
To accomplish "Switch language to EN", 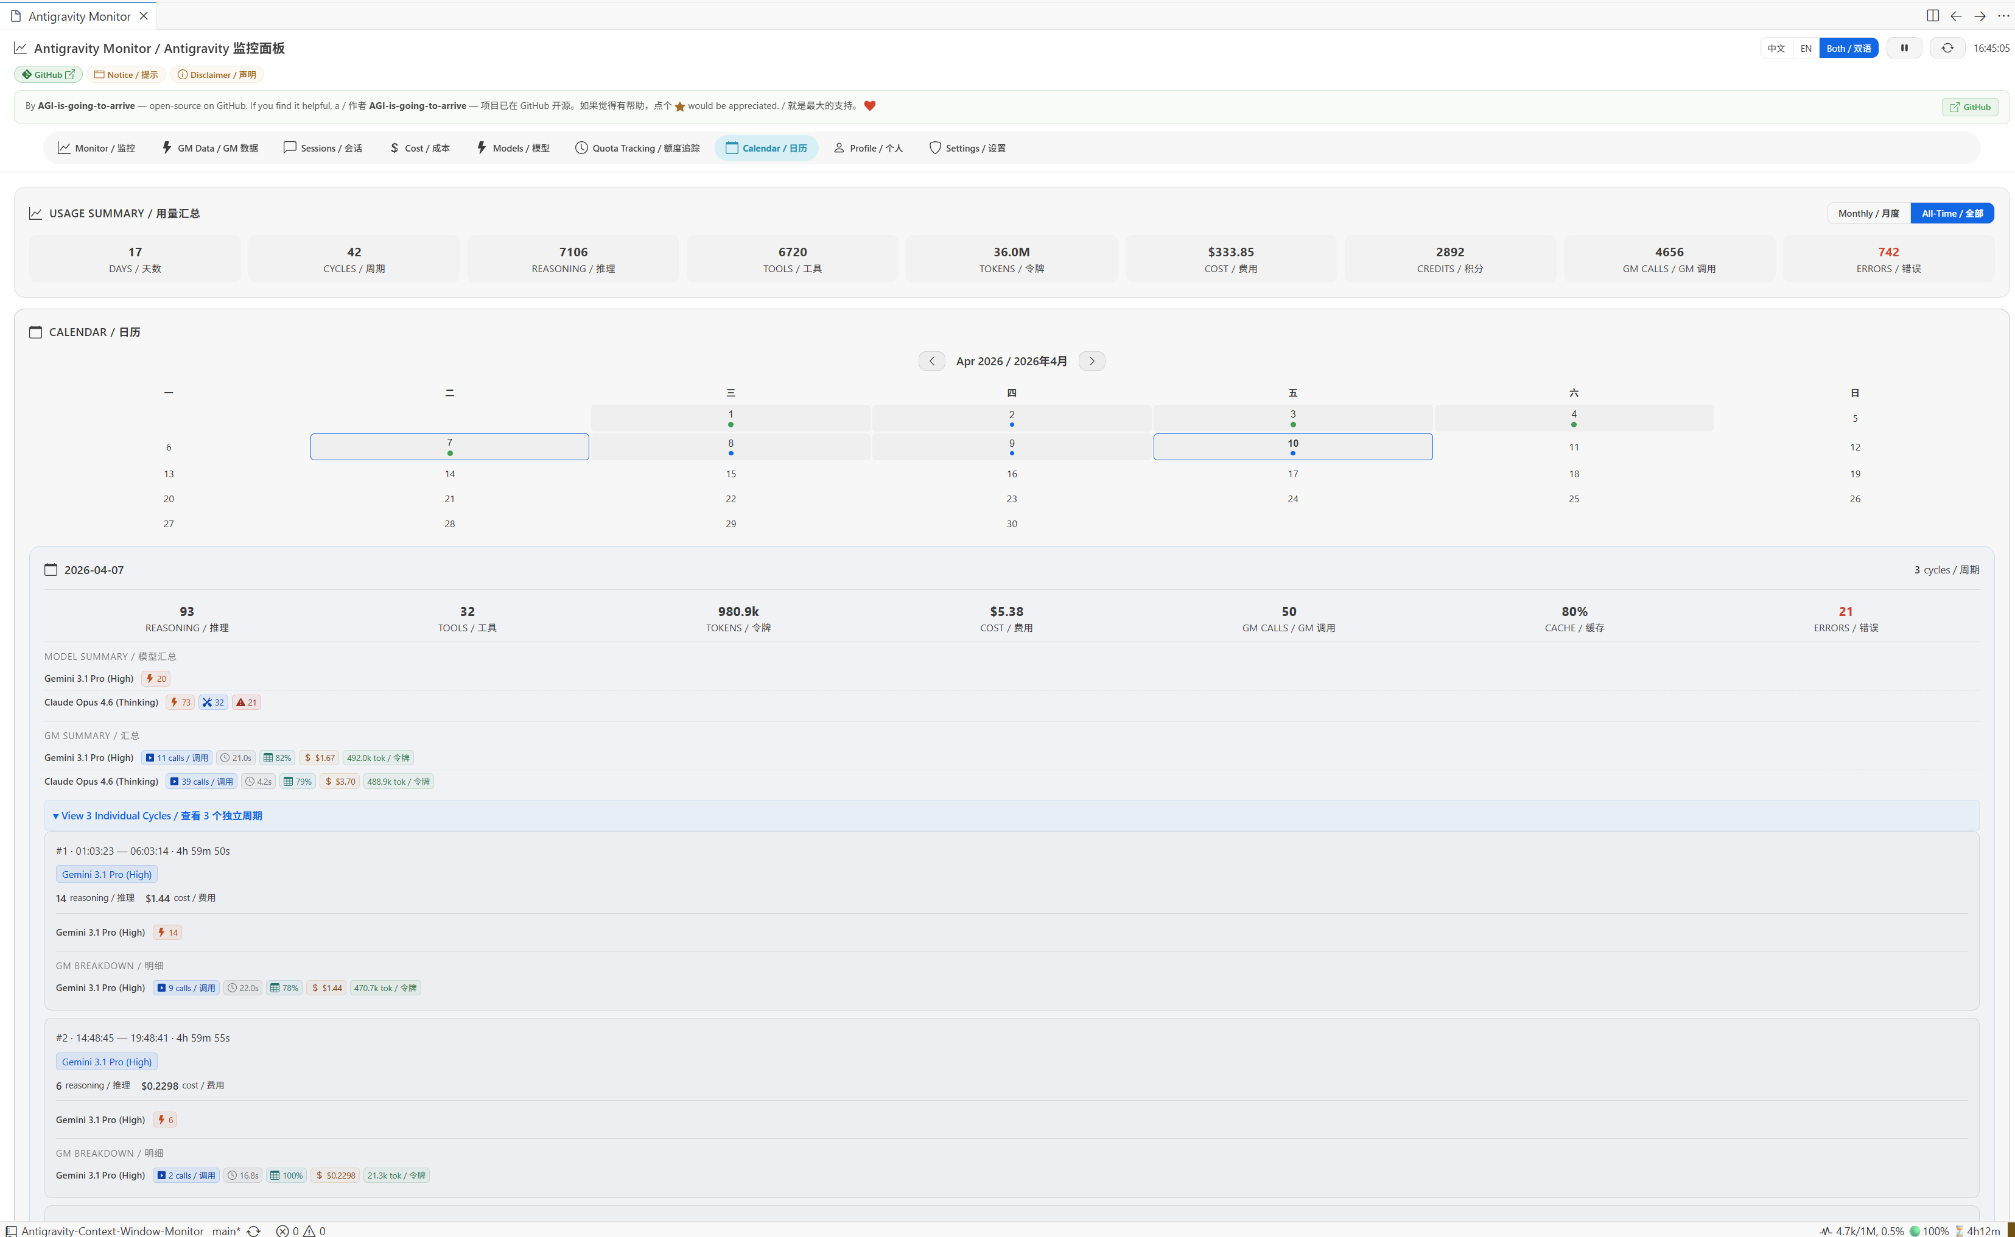I will pyautogui.click(x=1806, y=48).
